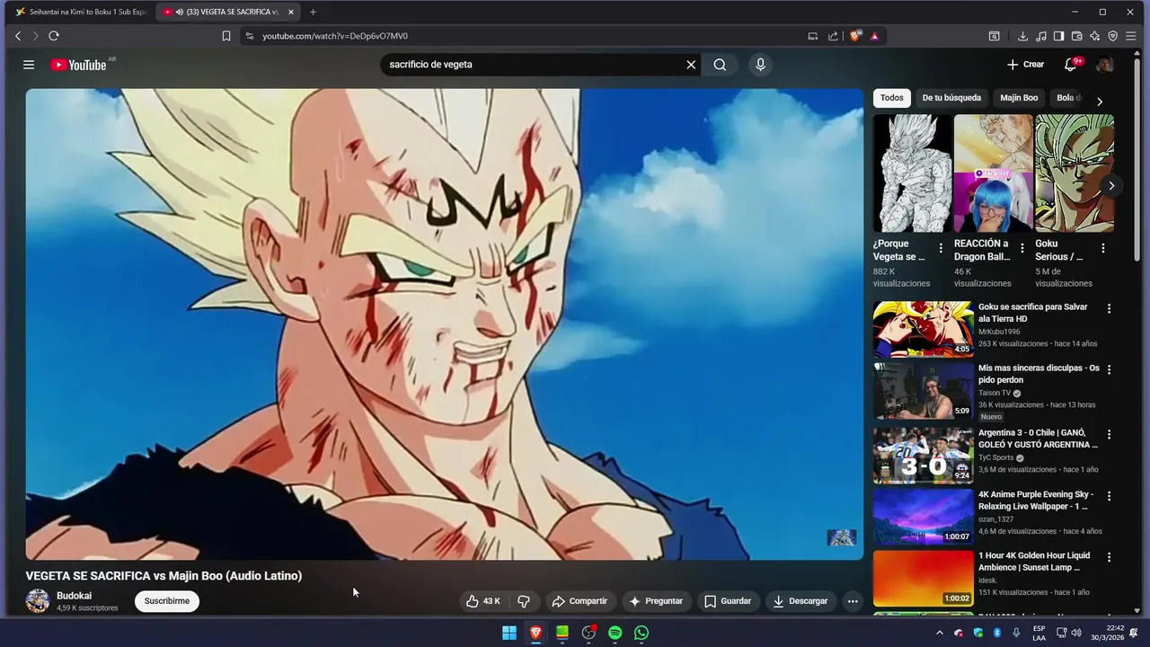Select the Todos filter chip

click(x=892, y=98)
